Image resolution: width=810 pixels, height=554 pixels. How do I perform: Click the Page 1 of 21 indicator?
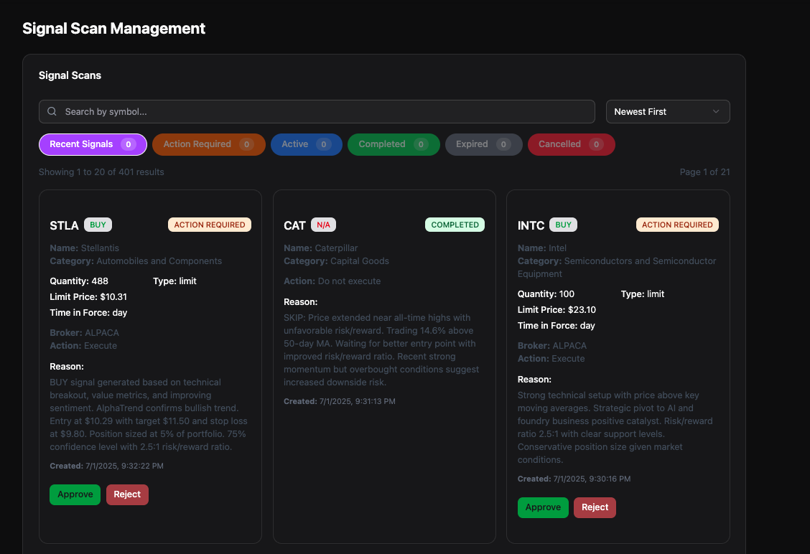[704, 172]
